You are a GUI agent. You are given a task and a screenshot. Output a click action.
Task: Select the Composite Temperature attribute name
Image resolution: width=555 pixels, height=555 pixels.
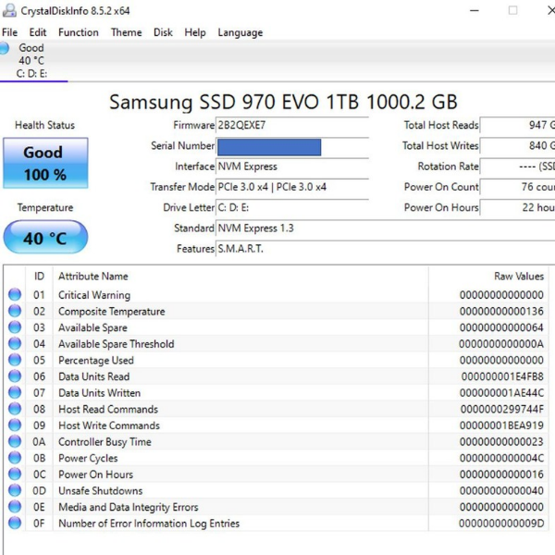[x=112, y=312]
